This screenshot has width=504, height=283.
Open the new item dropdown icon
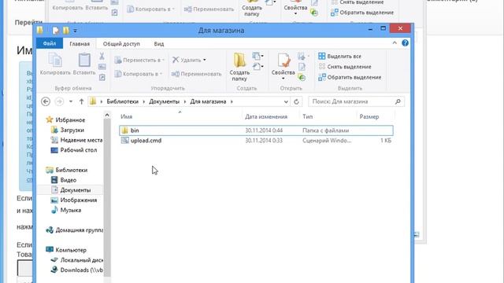tap(258, 56)
